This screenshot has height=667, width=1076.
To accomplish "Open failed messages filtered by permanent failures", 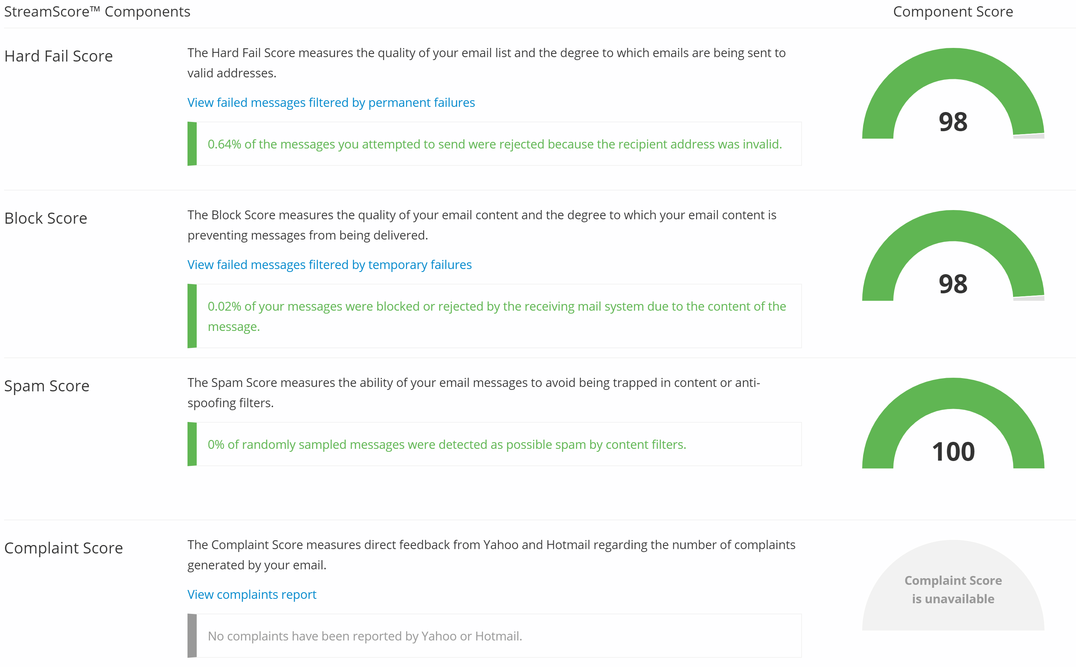I will pyautogui.click(x=331, y=102).
